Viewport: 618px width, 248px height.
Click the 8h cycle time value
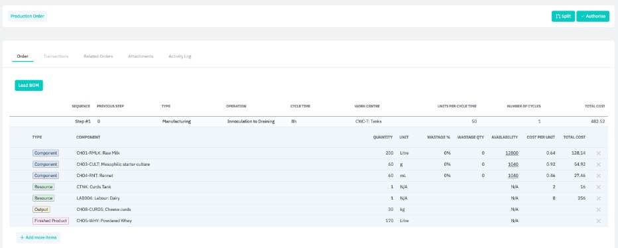tap(294, 121)
